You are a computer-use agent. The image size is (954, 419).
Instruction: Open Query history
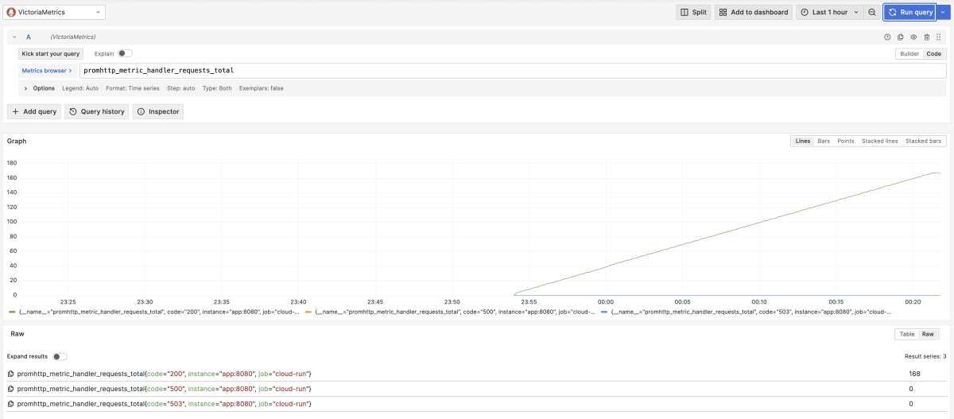tap(97, 111)
